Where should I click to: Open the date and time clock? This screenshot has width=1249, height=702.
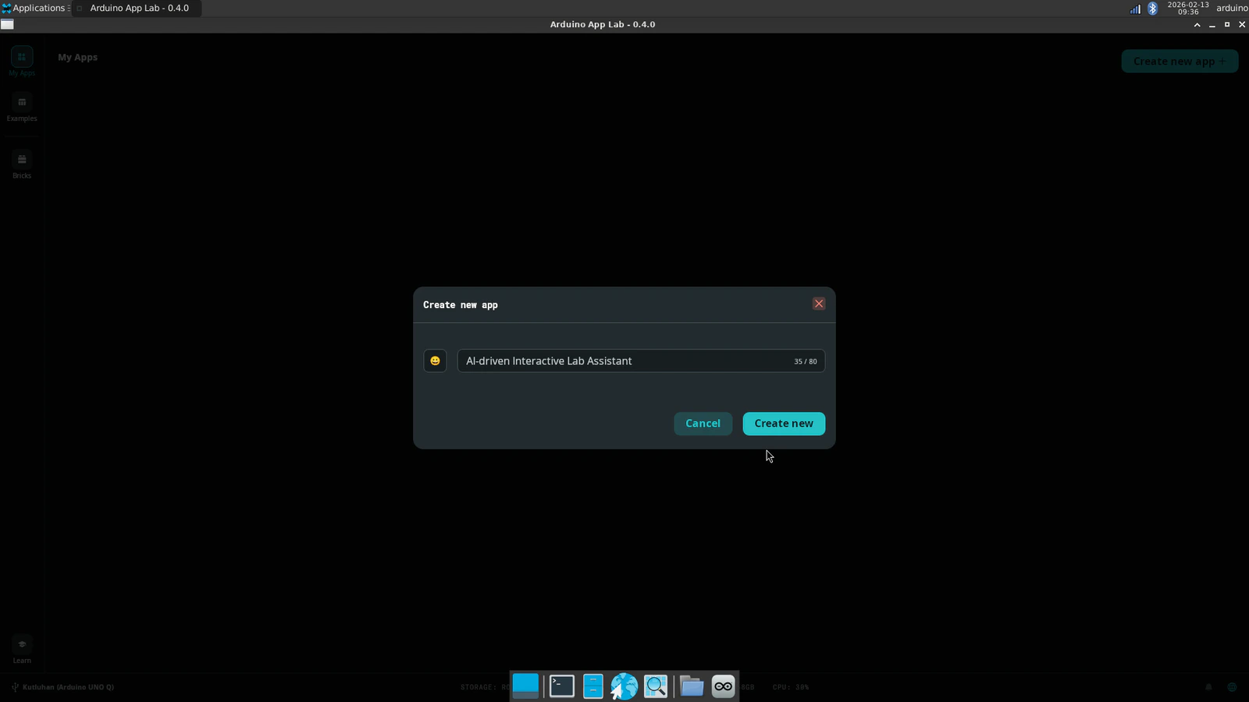click(1188, 8)
